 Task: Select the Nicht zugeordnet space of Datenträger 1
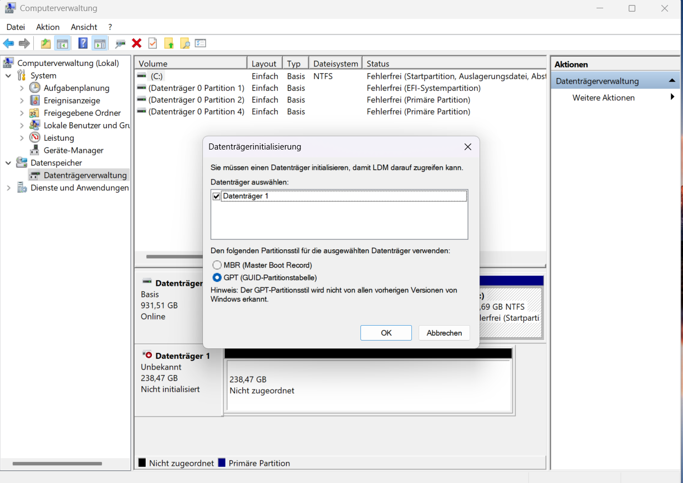click(369, 385)
